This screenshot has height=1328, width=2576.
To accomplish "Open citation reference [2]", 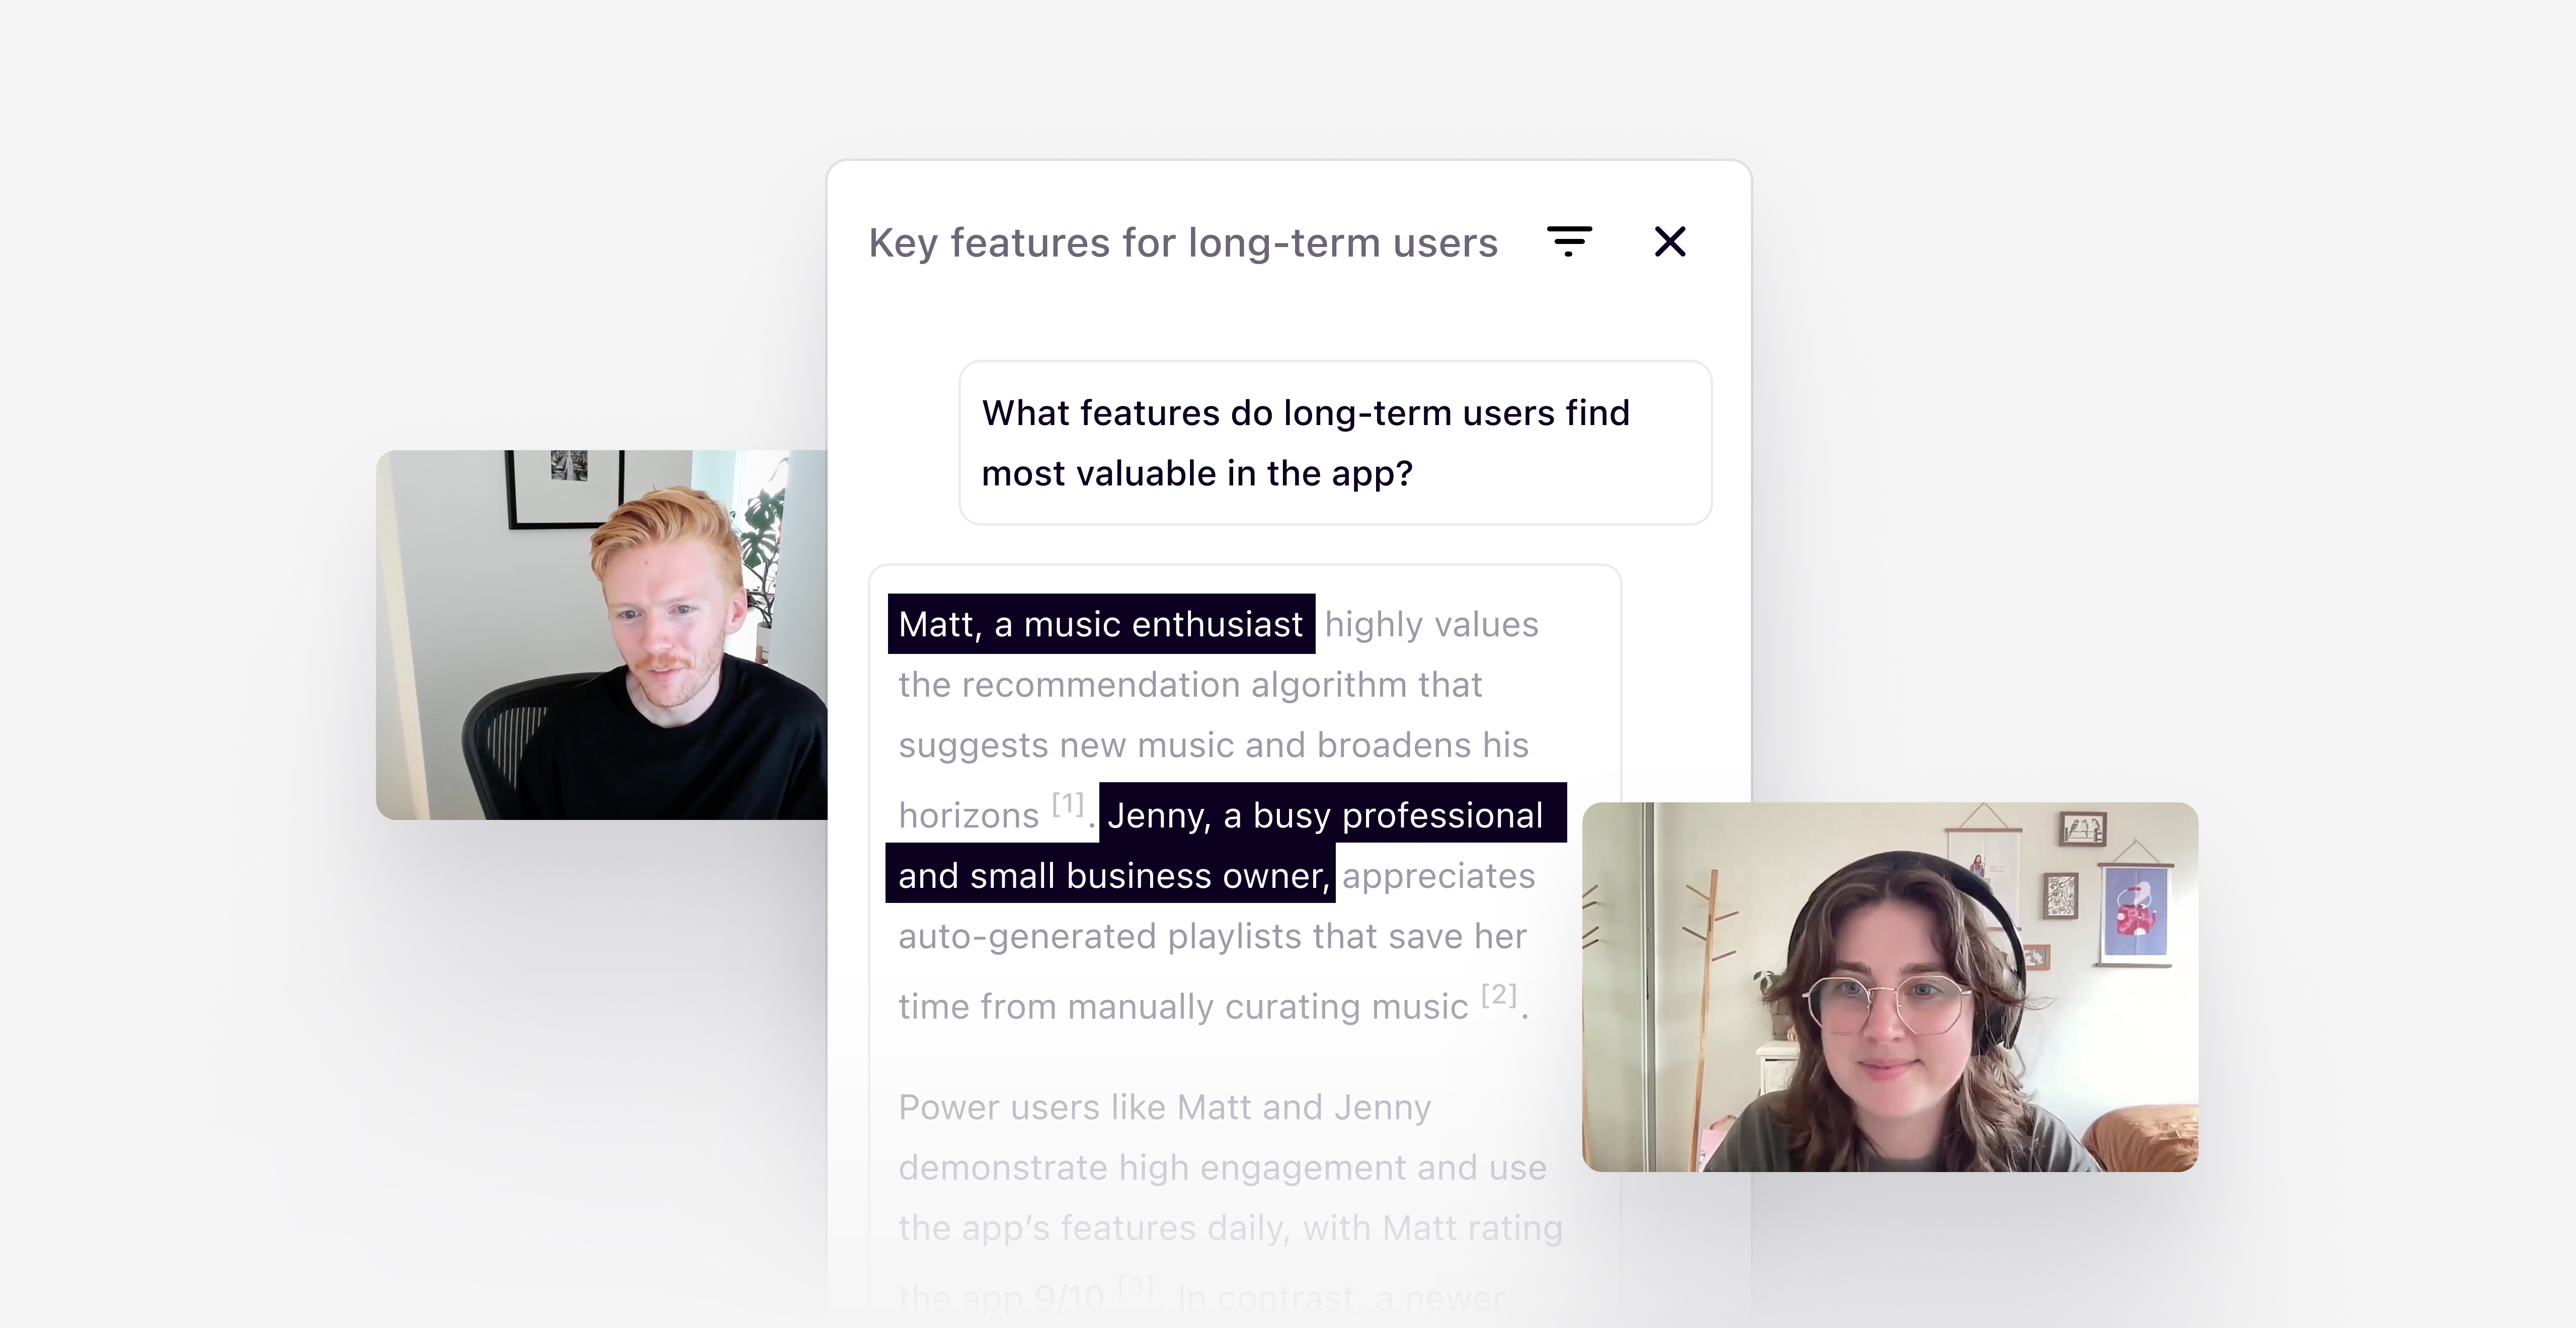I will coord(1499,994).
